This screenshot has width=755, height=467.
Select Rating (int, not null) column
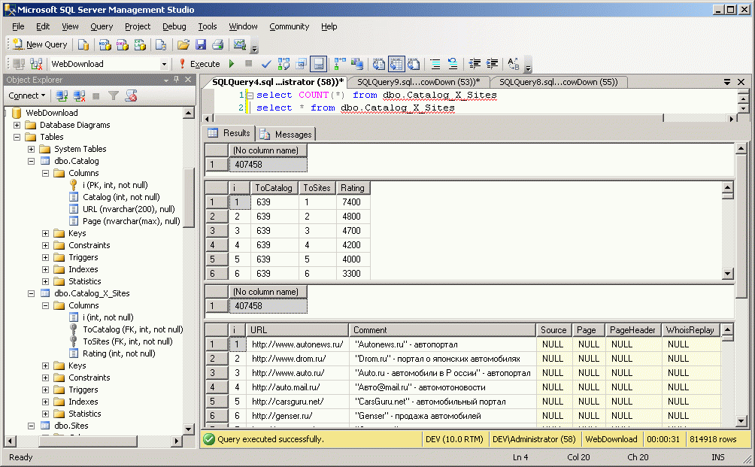tap(119, 354)
